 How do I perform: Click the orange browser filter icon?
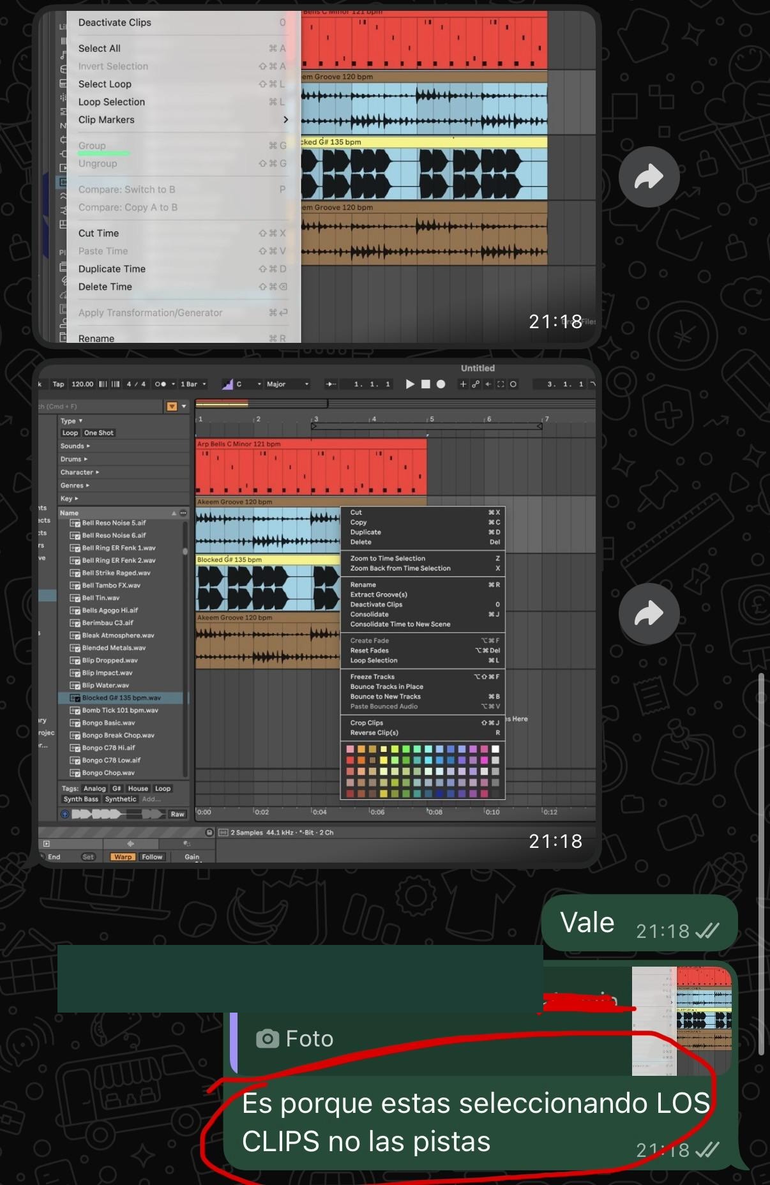pos(172,406)
